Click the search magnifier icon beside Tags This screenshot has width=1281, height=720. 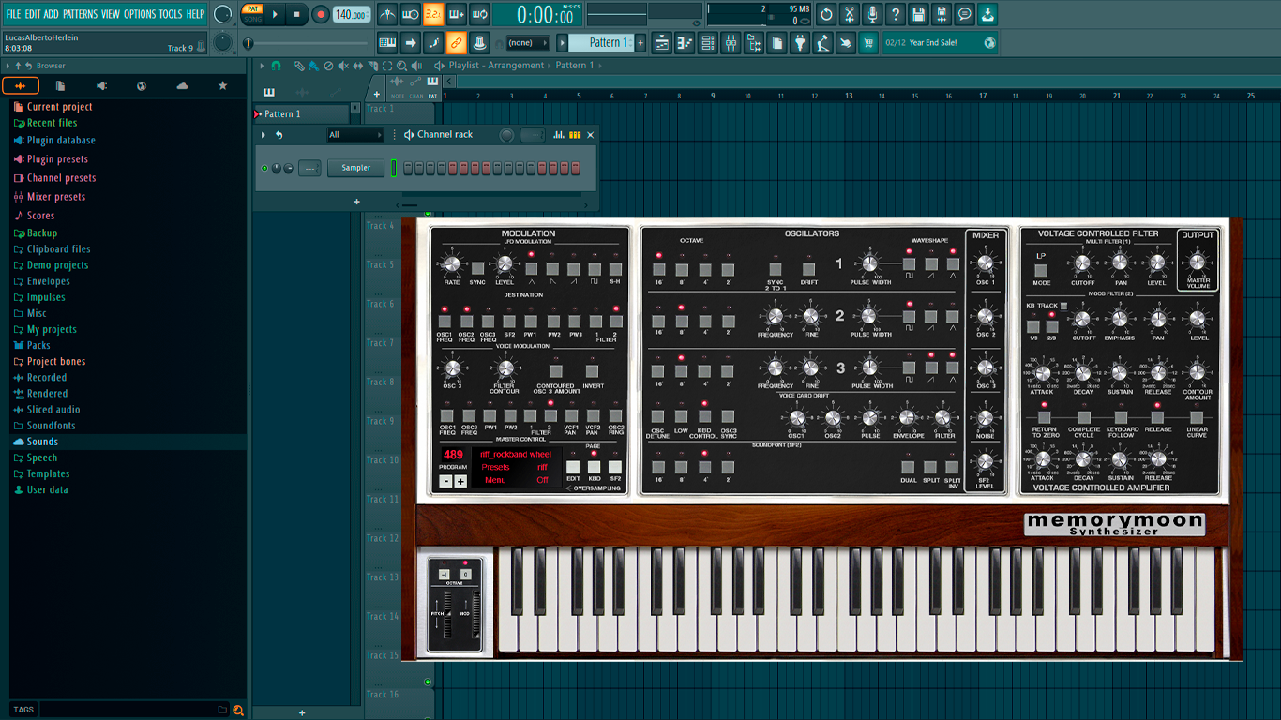[x=238, y=710]
